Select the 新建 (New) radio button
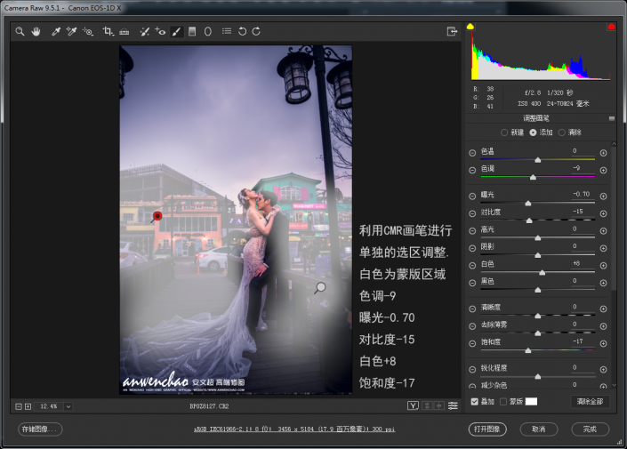627x449 pixels. click(x=504, y=132)
